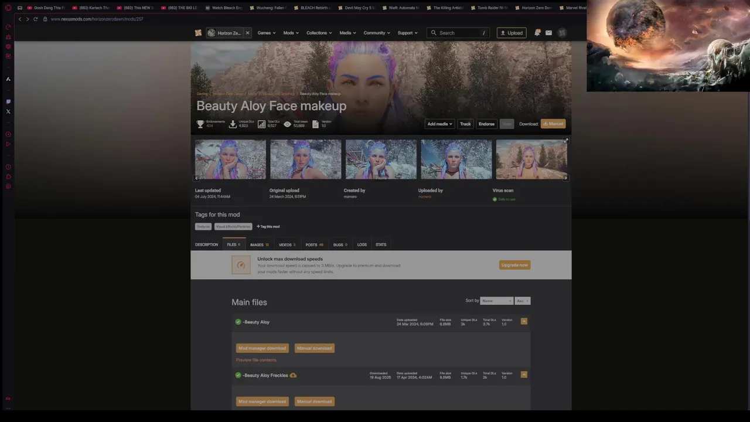Open sidebar settings gear icon
Image resolution: width=750 pixels, height=422 pixels.
(8, 186)
